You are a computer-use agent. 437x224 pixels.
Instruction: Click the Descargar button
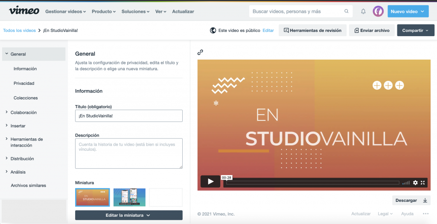point(411,200)
